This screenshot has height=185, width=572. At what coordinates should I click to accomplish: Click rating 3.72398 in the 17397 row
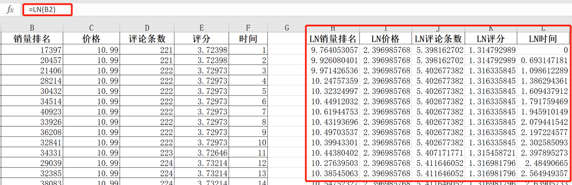pos(202,50)
